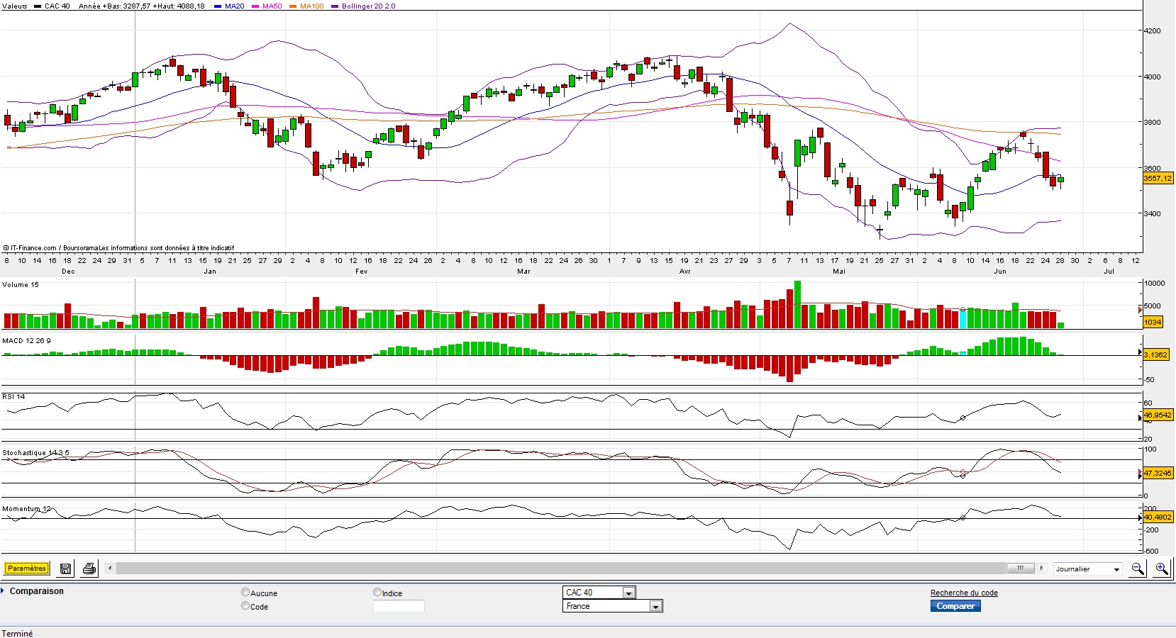Click the Stochastique value tag 47,3245

pos(1158,473)
